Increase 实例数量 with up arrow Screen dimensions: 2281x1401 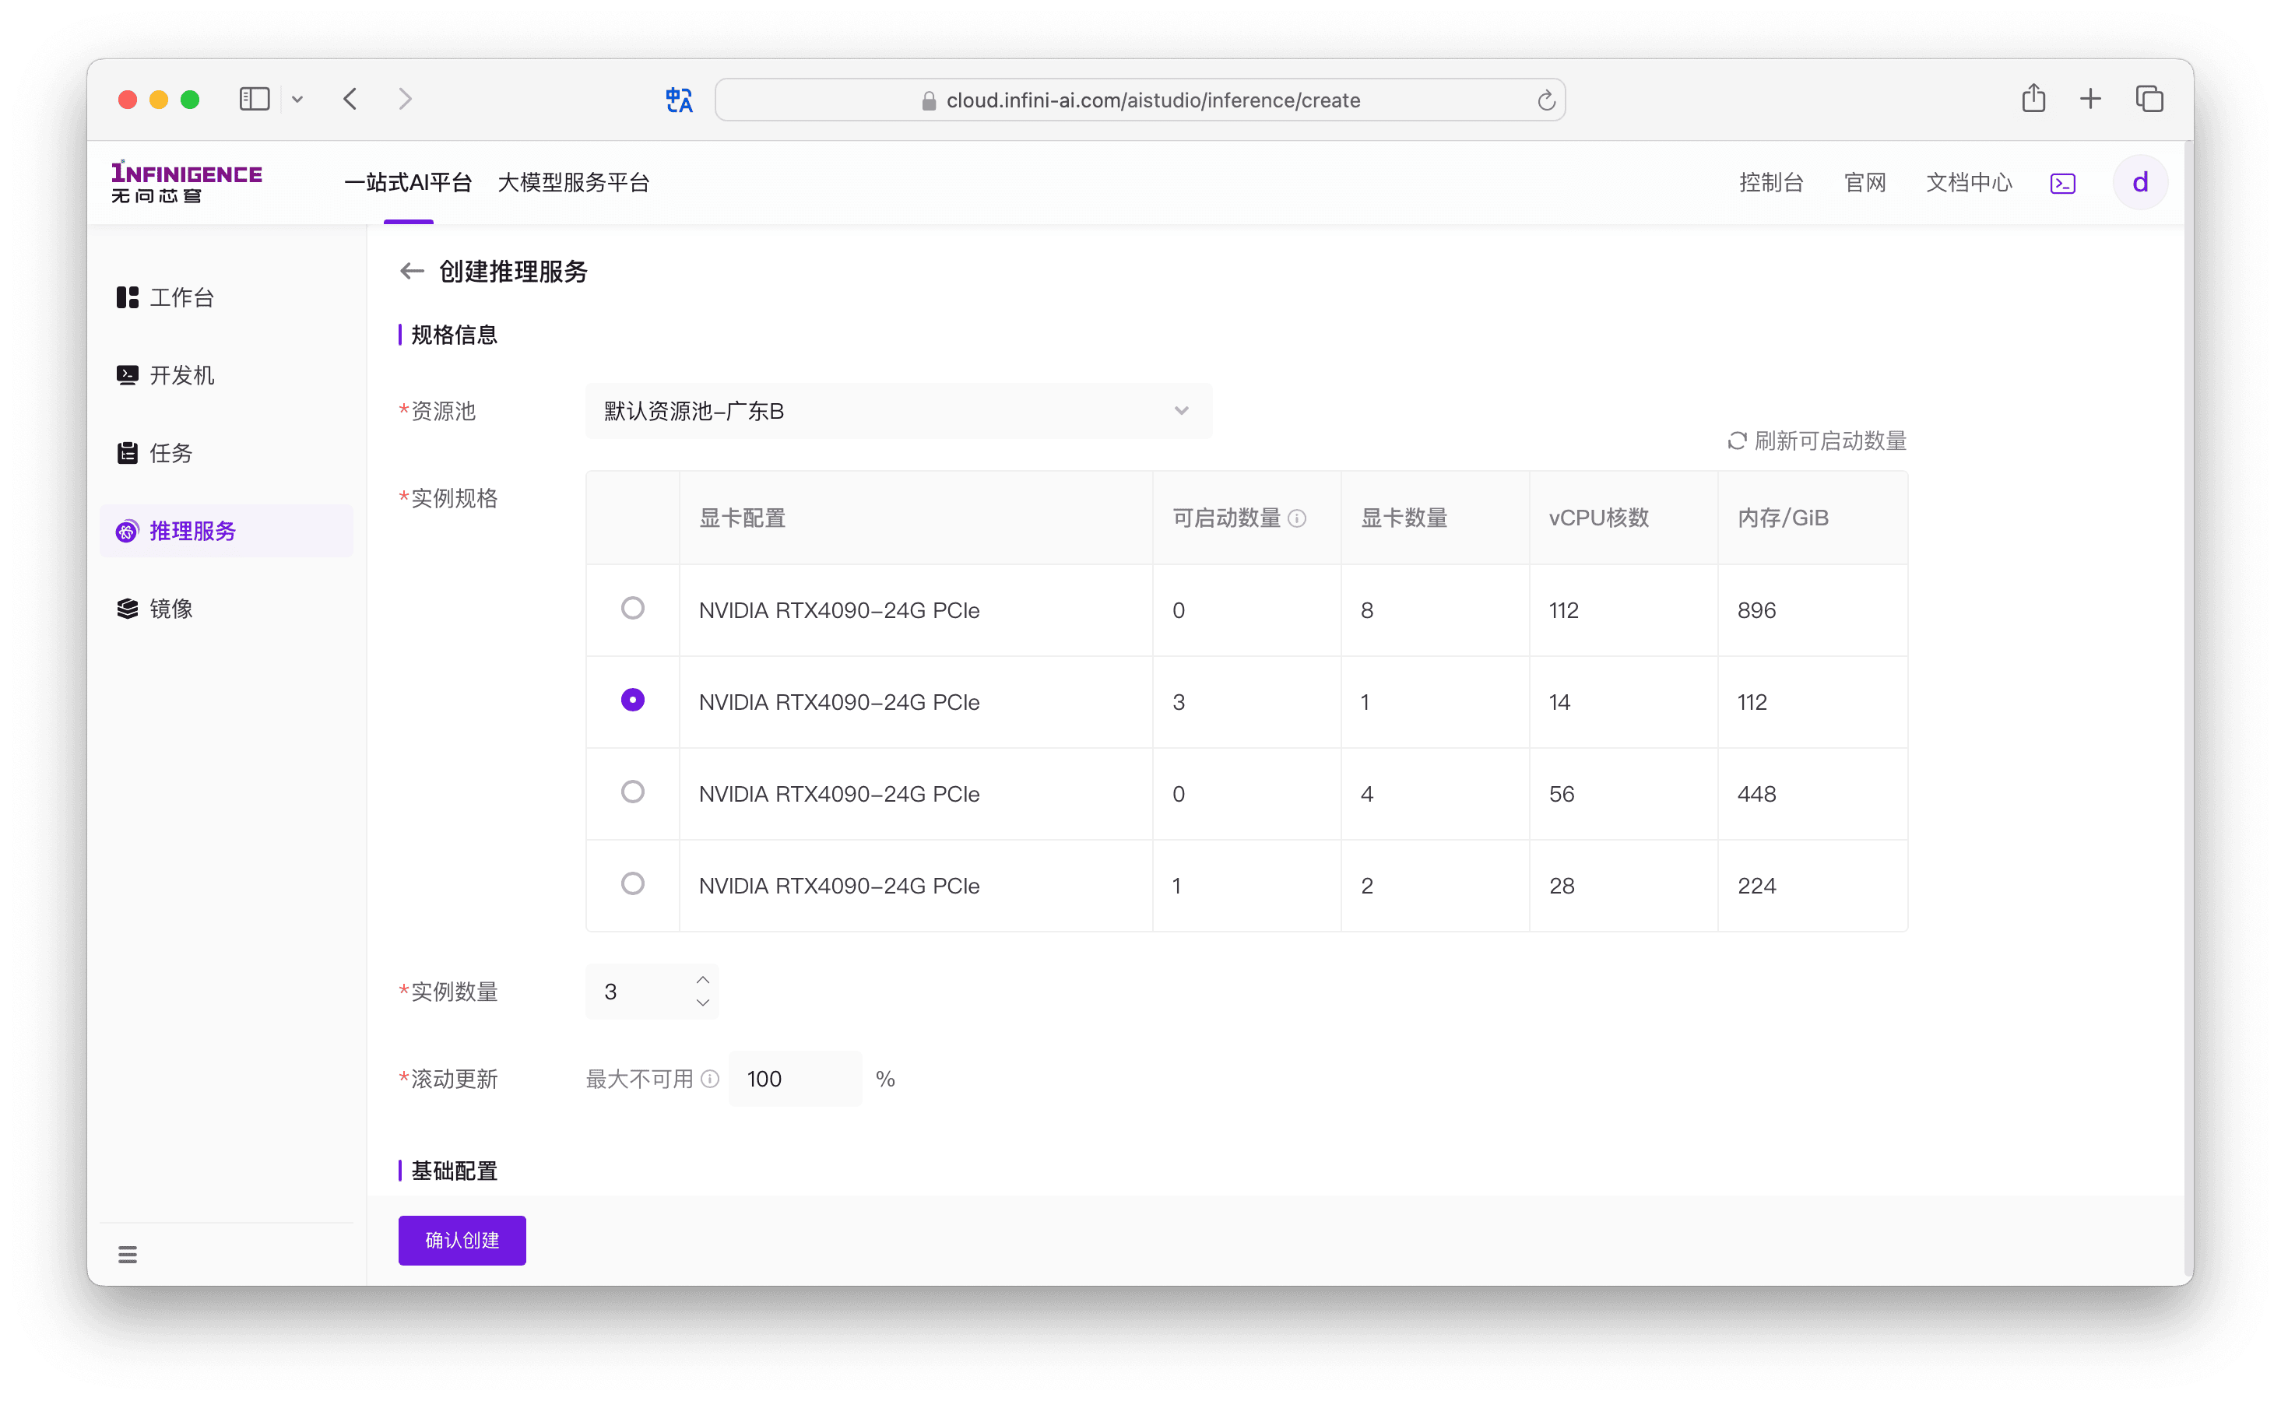point(703,979)
